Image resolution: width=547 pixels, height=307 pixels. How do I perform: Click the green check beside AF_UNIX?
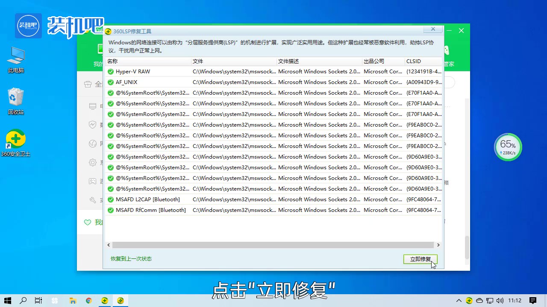coord(111,82)
